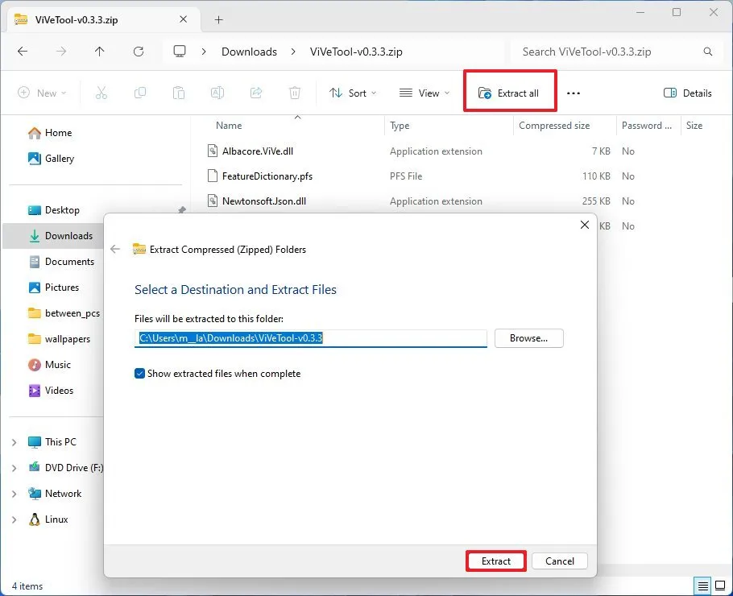This screenshot has height=596, width=733.
Task: Open the View dropdown
Action: 424,93
